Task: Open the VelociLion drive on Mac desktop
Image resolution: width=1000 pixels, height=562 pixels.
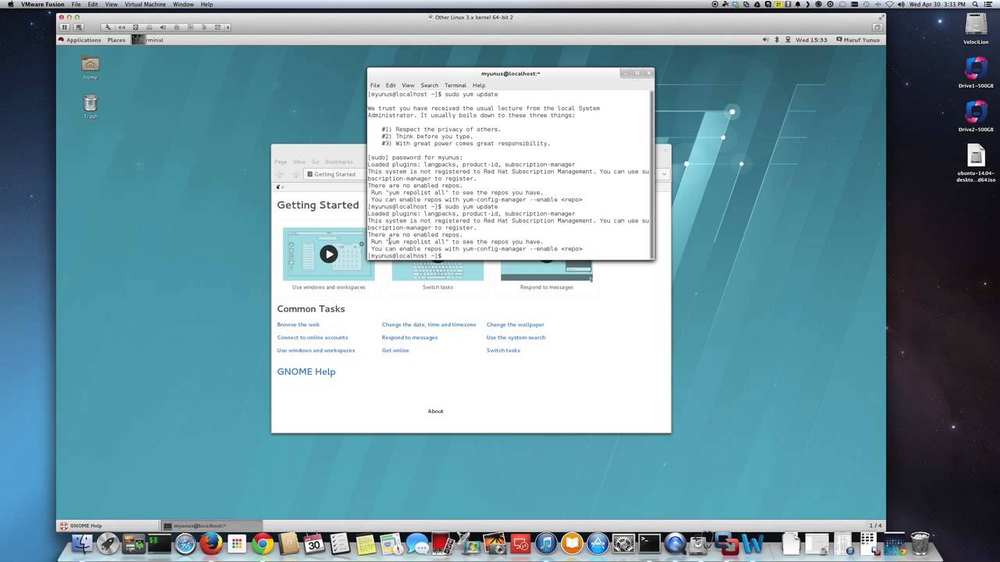Action: 976,25
